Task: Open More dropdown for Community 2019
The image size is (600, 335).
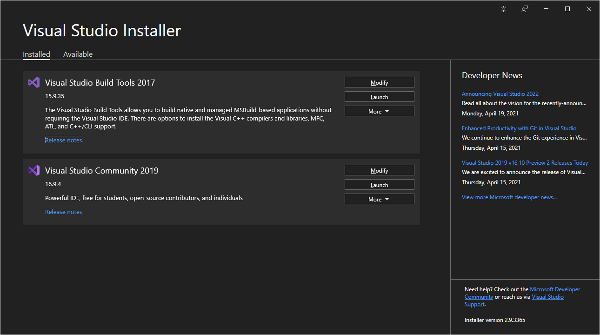Action: coord(379,199)
